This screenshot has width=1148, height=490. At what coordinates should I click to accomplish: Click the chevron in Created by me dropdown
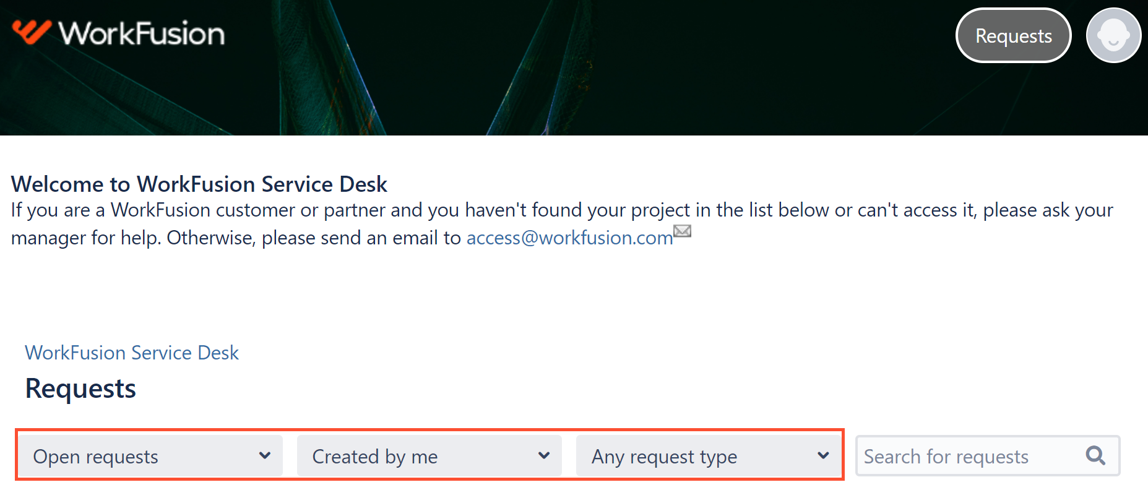tap(544, 456)
